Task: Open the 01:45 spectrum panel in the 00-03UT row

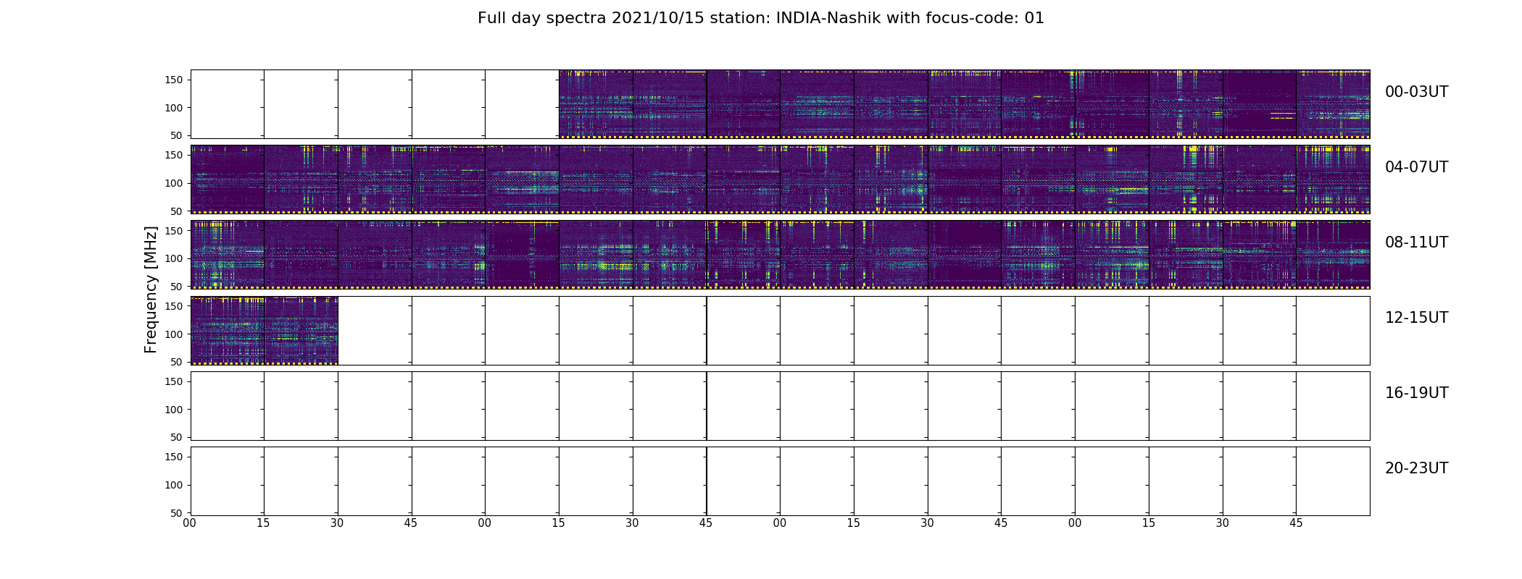Action: point(744,104)
